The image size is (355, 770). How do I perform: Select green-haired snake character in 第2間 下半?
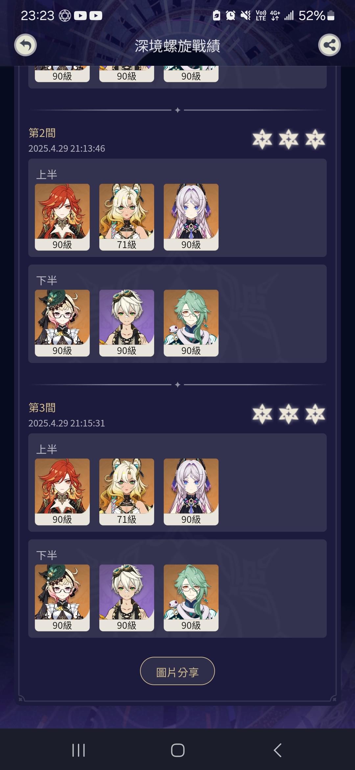pyautogui.click(x=191, y=323)
